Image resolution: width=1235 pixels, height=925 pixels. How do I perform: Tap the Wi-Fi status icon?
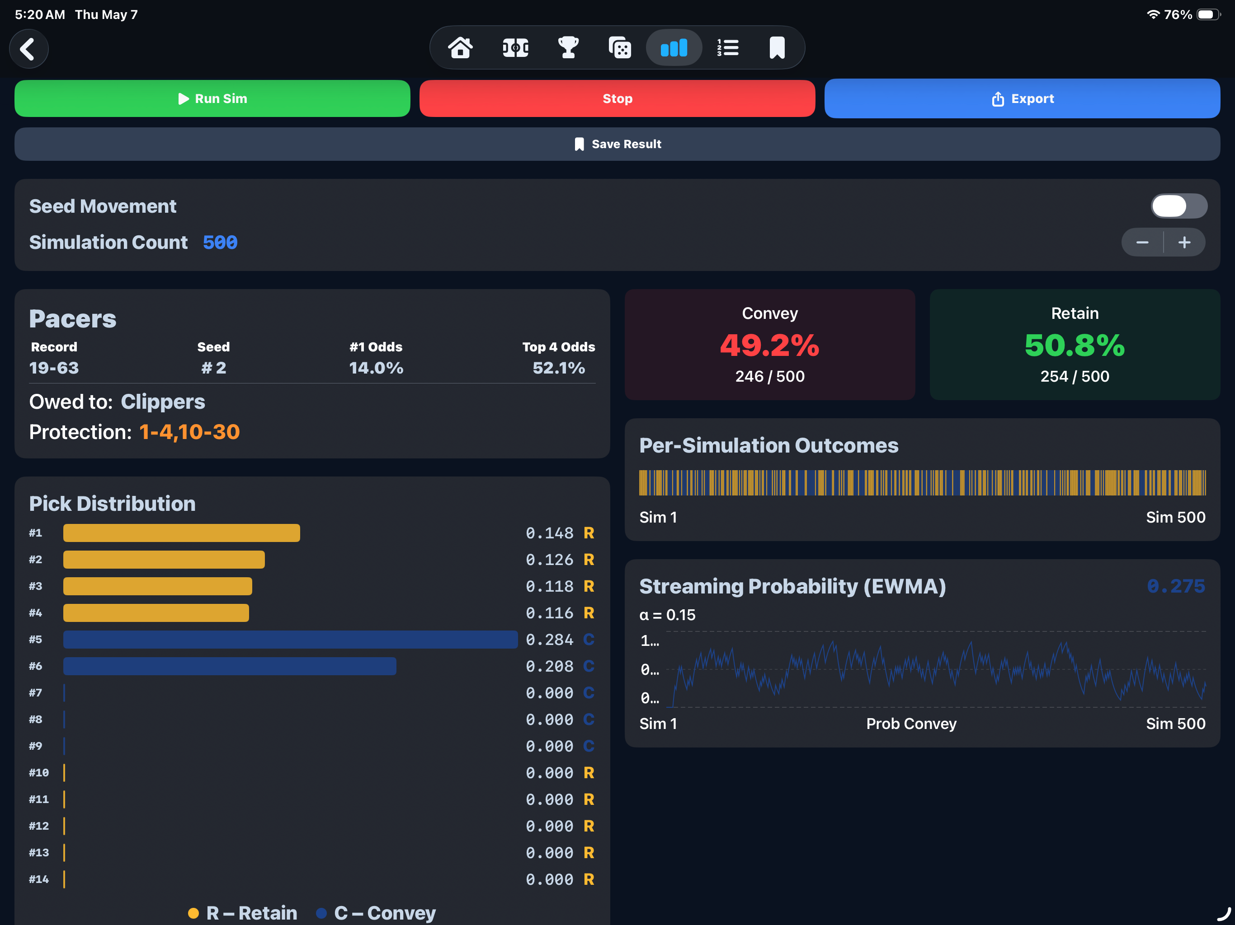[1153, 14]
